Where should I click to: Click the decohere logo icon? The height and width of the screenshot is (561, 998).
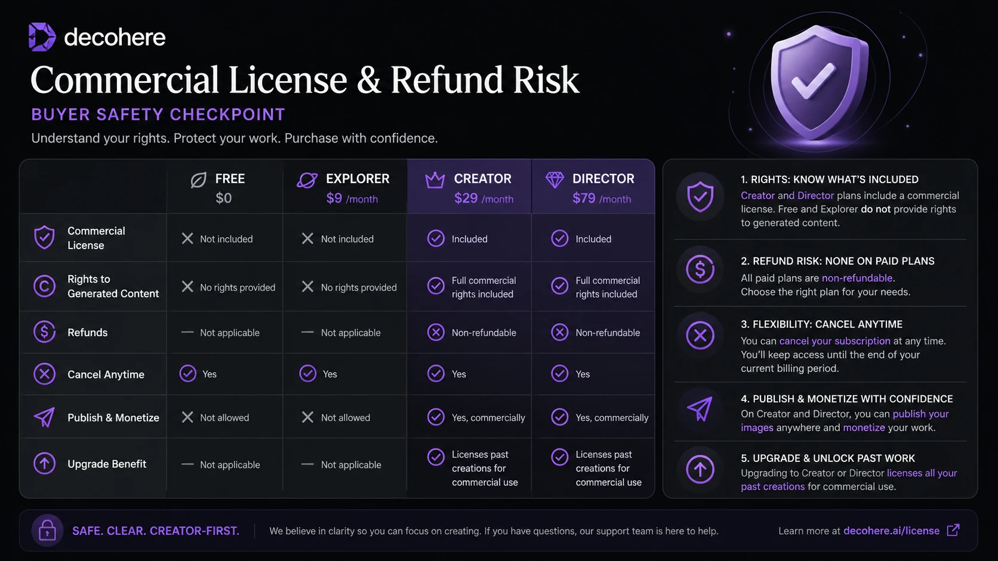(42, 37)
